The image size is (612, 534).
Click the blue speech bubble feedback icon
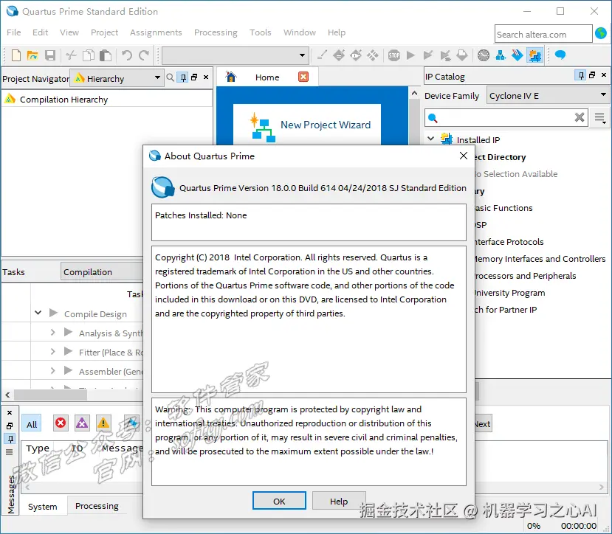point(560,55)
